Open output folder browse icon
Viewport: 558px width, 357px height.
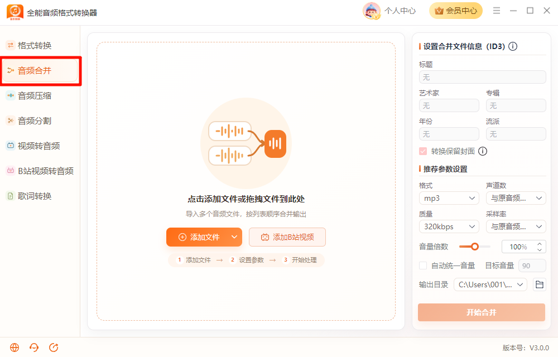pyautogui.click(x=540, y=284)
